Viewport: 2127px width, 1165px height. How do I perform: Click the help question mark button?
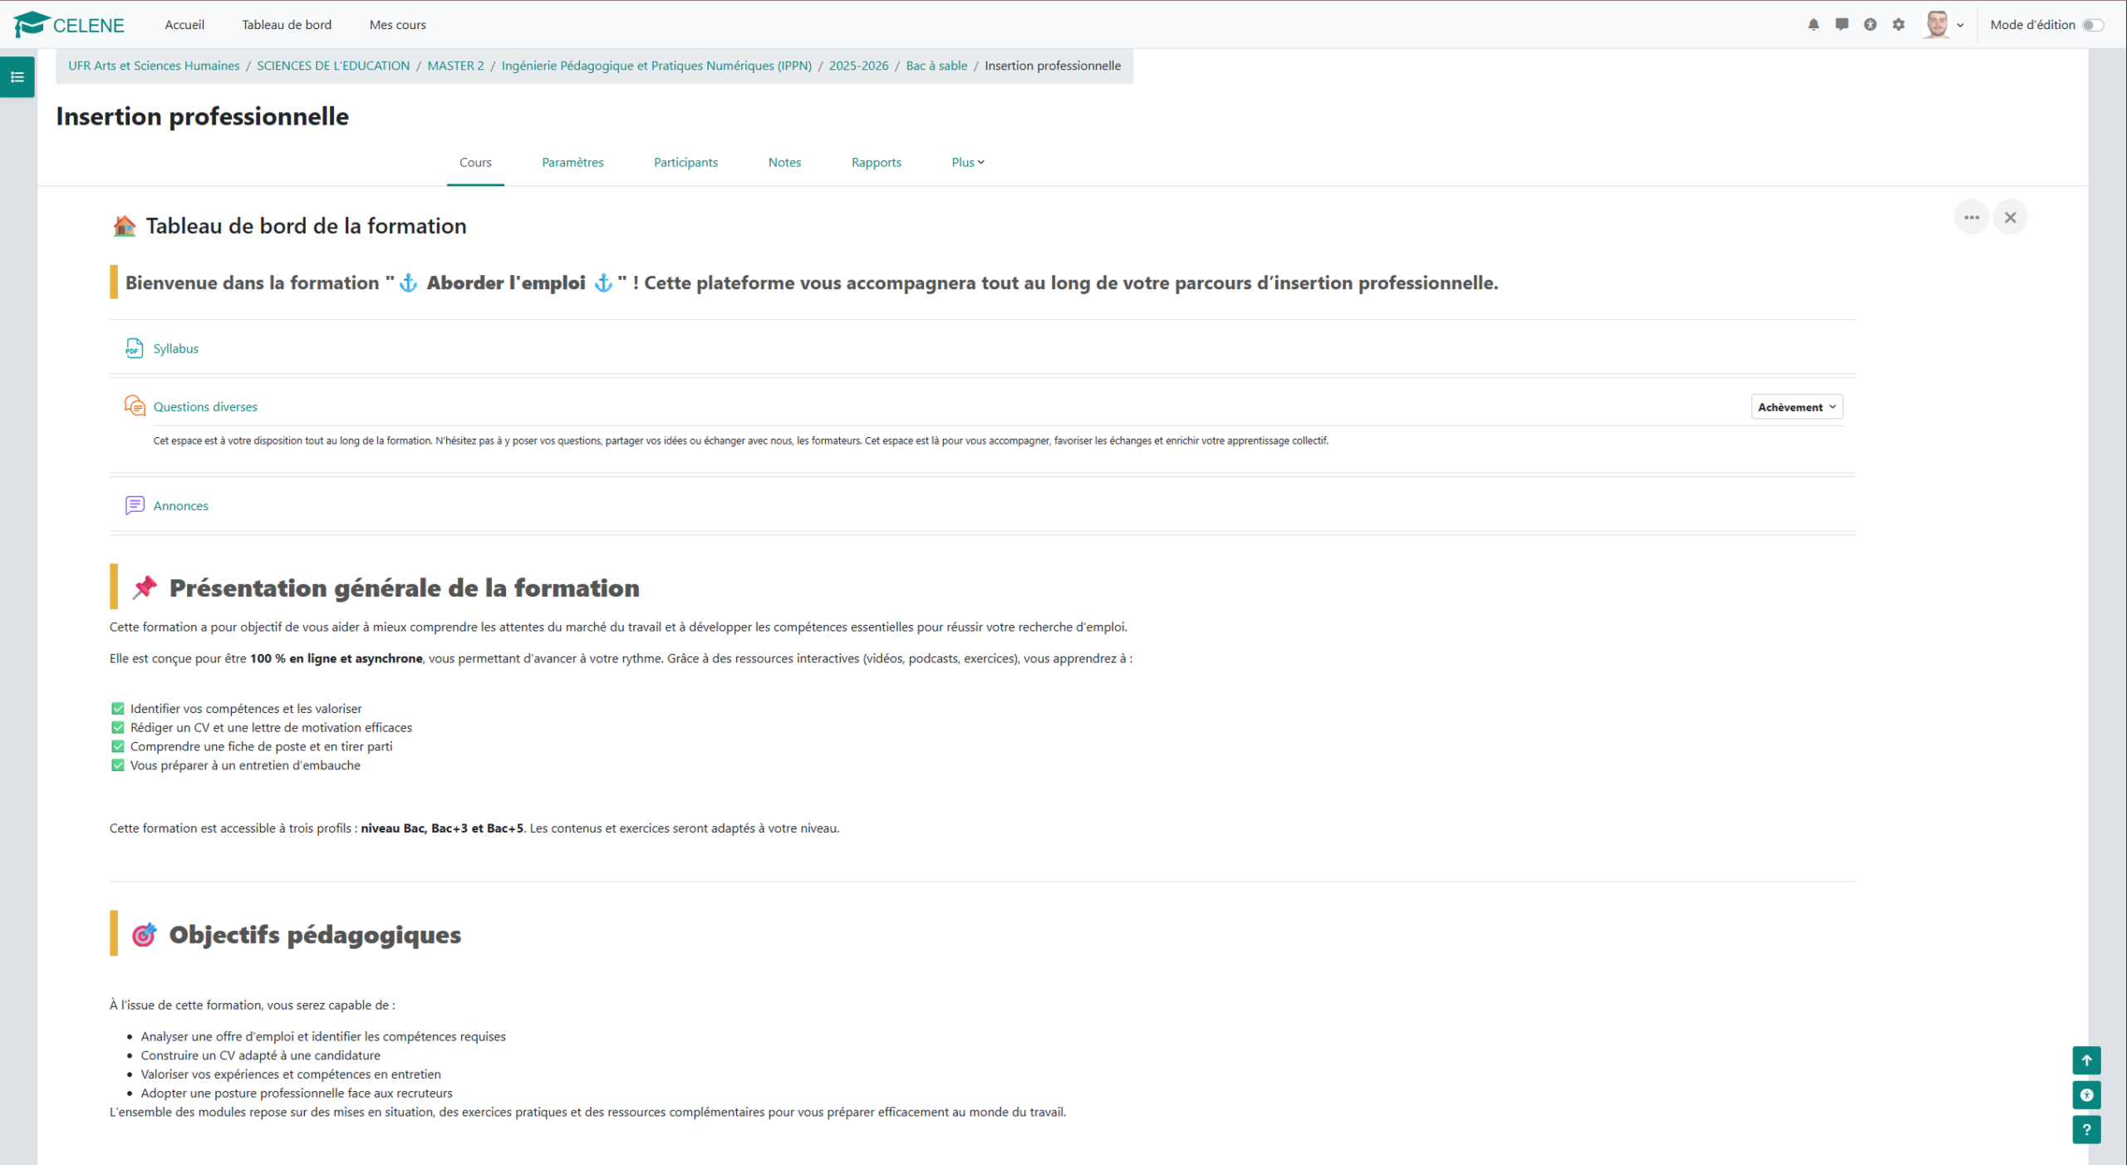tap(2085, 1129)
